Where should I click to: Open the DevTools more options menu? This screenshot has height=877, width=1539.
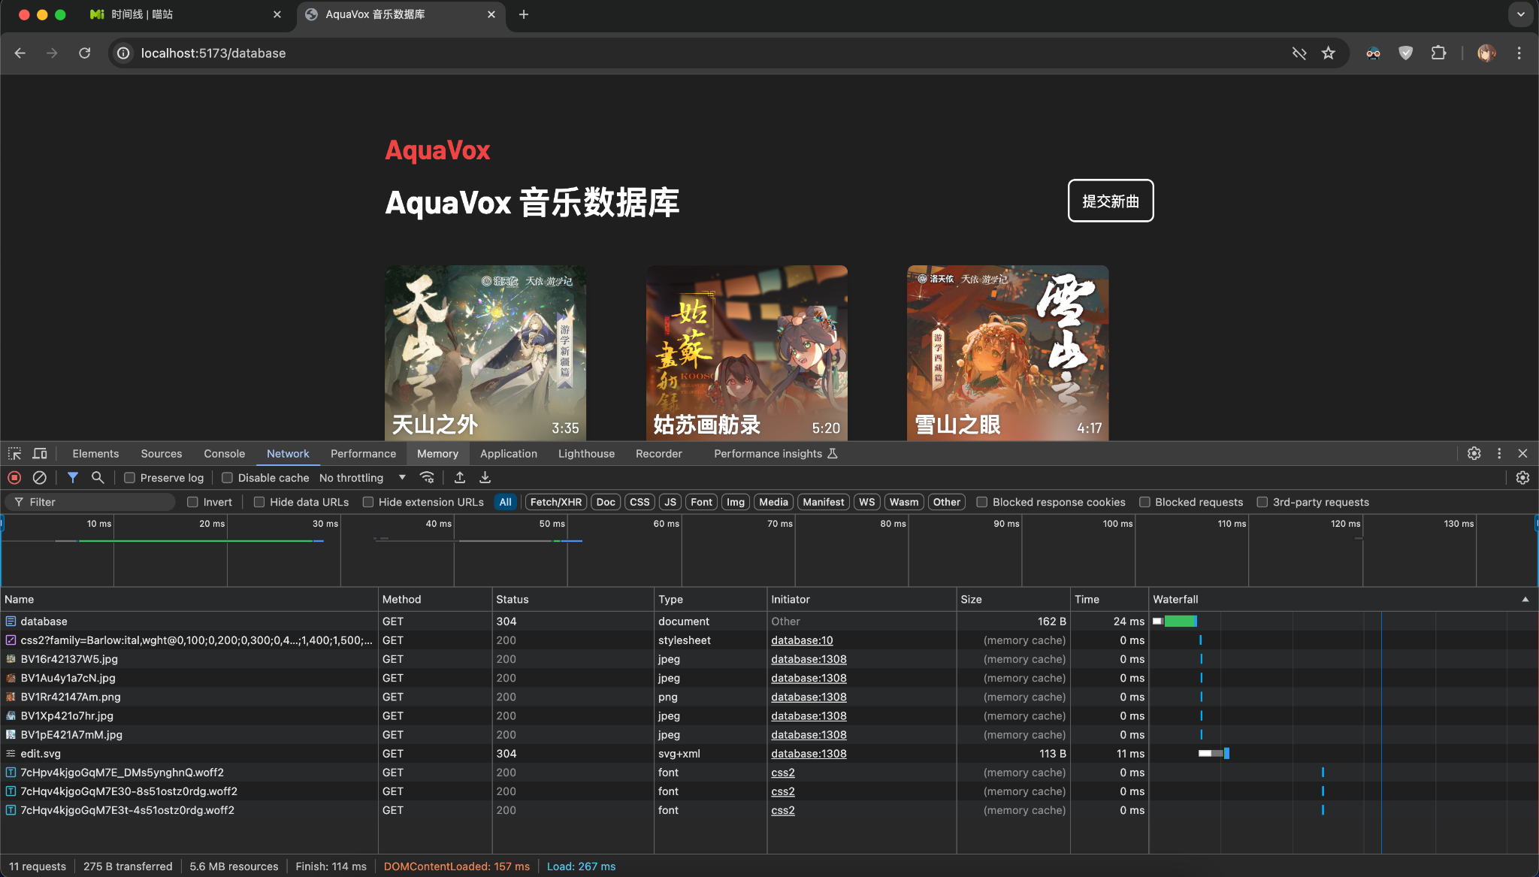(x=1499, y=453)
